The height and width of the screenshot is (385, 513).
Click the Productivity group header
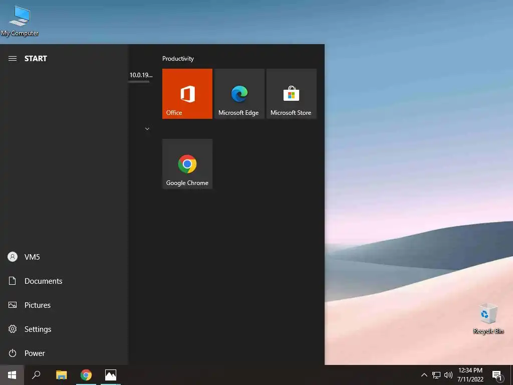pos(178,59)
